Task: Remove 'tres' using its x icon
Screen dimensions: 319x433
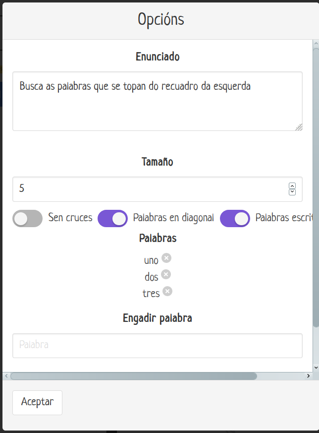Action: (x=167, y=291)
